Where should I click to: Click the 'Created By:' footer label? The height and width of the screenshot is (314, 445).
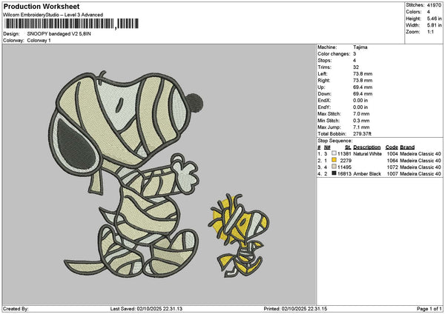(x=16, y=309)
